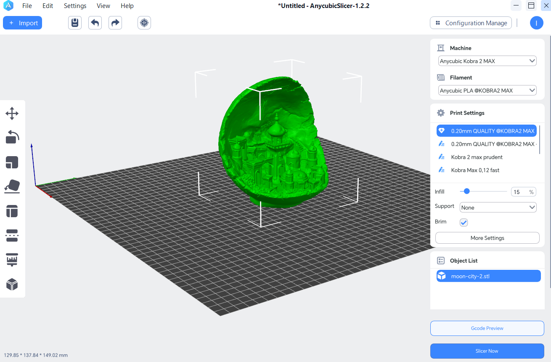
Task: Open the Help menu
Action: (x=127, y=6)
